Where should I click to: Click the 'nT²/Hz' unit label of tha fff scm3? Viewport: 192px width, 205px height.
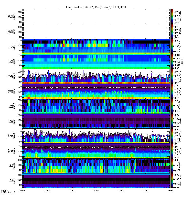pos(180,32)
